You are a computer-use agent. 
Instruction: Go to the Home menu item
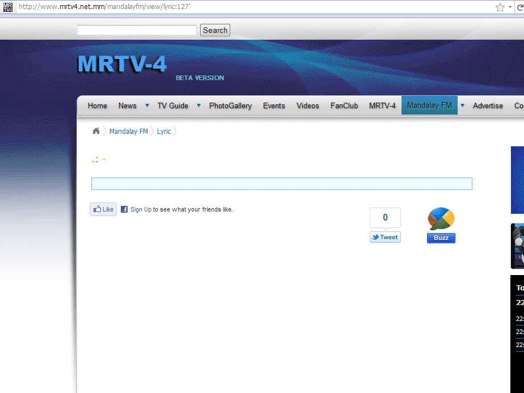coord(97,105)
